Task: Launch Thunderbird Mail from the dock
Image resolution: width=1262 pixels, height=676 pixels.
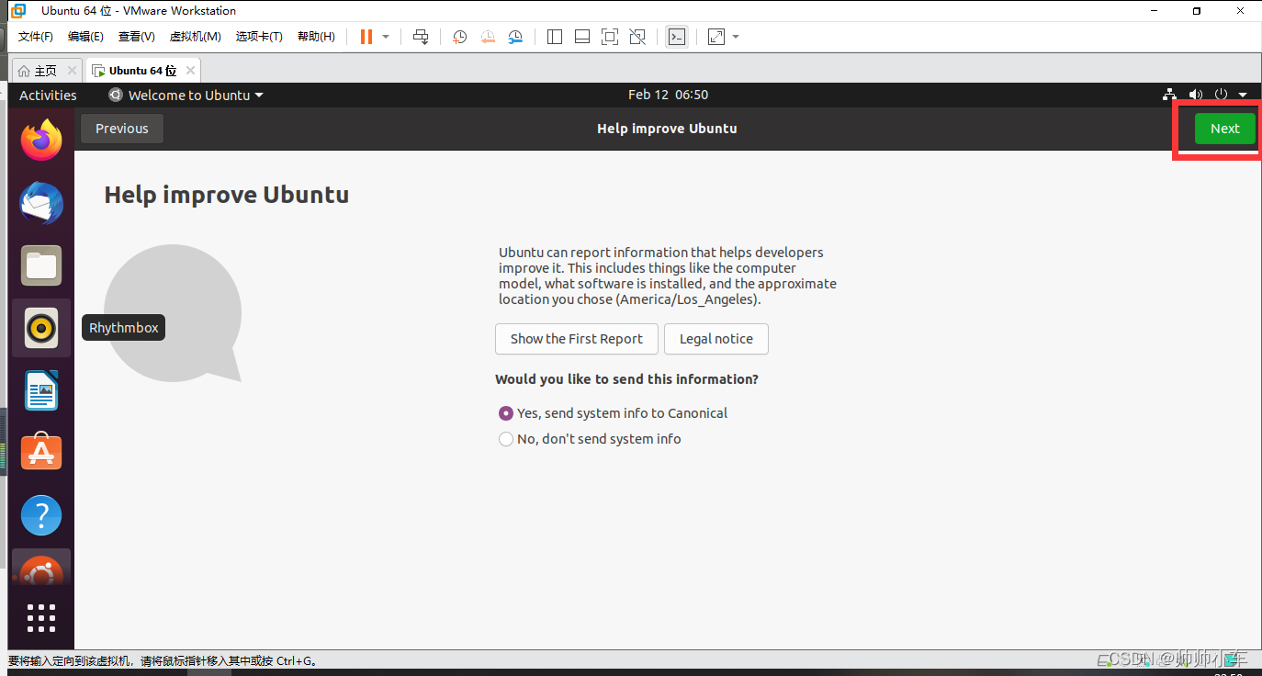Action: click(41, 203)
